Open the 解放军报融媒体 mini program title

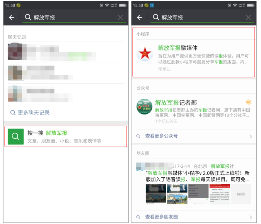[x=178, y=48]
